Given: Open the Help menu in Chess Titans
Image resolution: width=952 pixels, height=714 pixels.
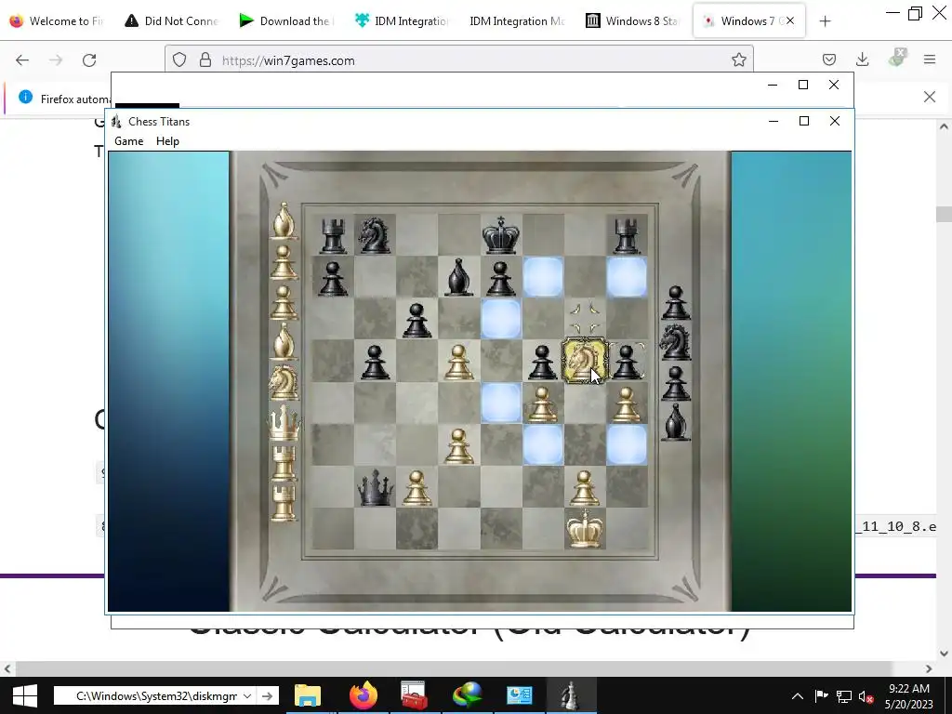Looking at the screenshot, I should (x=167, y=141).
